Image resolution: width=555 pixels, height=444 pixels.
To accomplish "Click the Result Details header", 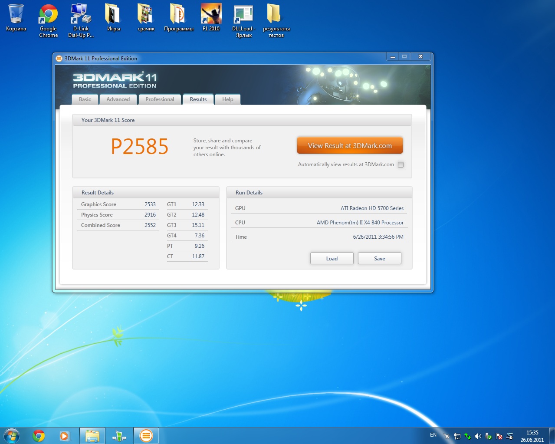I will [98, 193].
